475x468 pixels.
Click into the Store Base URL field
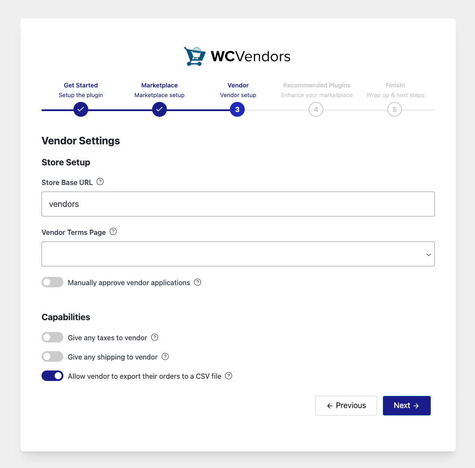pyautogui.click(x=238, y=204)
